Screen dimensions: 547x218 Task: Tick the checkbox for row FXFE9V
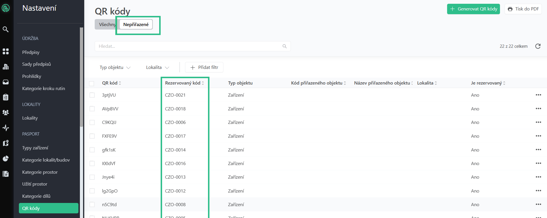click(92, 136)
